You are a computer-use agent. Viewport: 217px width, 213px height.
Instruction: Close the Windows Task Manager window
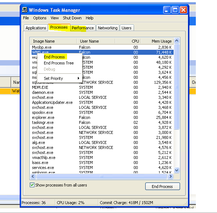[x=183, y=10]
